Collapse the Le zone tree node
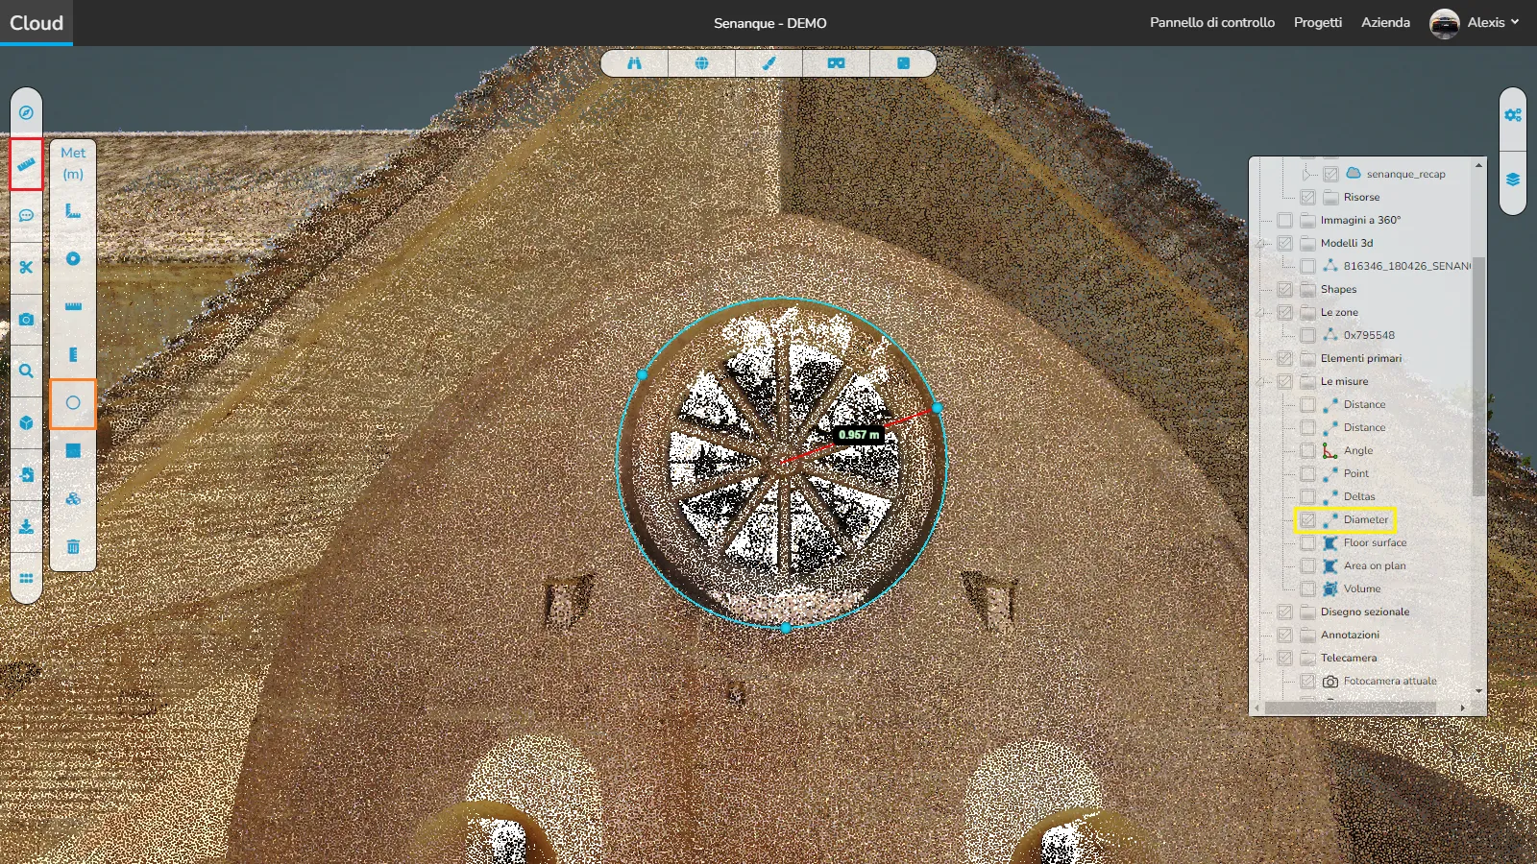 pos(1261,313)
